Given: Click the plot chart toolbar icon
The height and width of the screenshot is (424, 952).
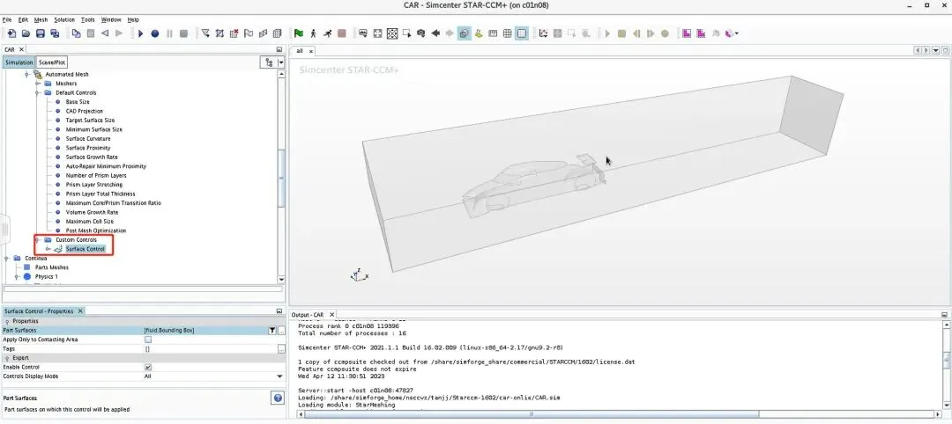Looking at the screenshot, I should click(x=543, y=34).
